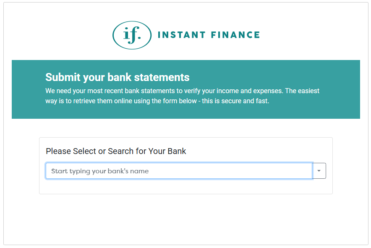Viewport: 371px width, 248px height.
Task: Click the description line starting 'We need your most recent'
Action: (x=183, y=91)
